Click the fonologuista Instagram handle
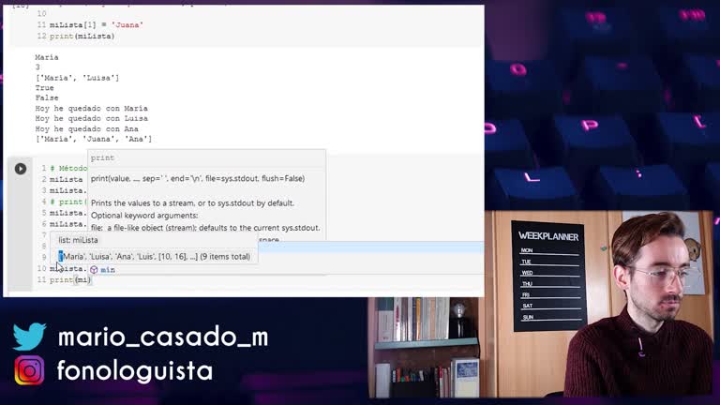 tap(135, 370)
